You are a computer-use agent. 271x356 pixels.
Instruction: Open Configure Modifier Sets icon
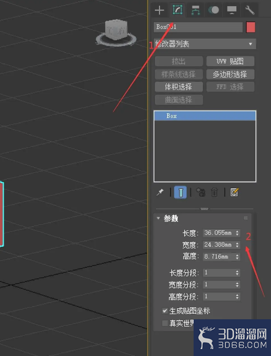234,192
